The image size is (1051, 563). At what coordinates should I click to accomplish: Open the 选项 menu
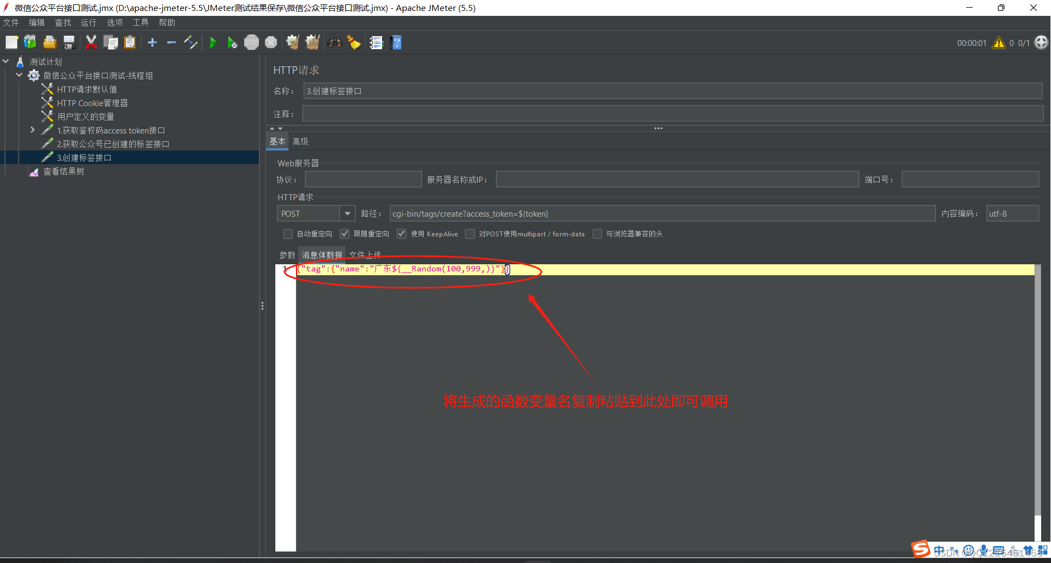pos(115,22)
